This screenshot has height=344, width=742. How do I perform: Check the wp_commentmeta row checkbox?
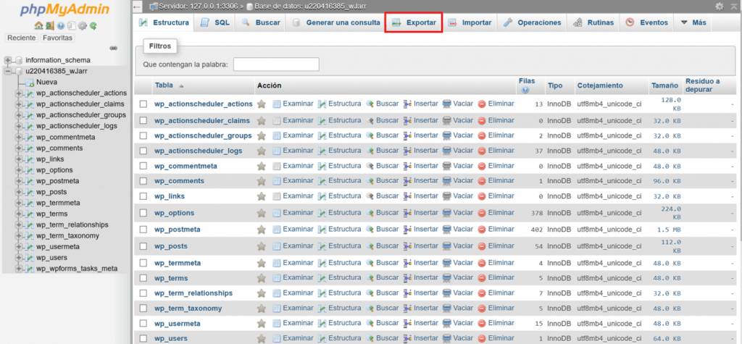pos(143,166)
